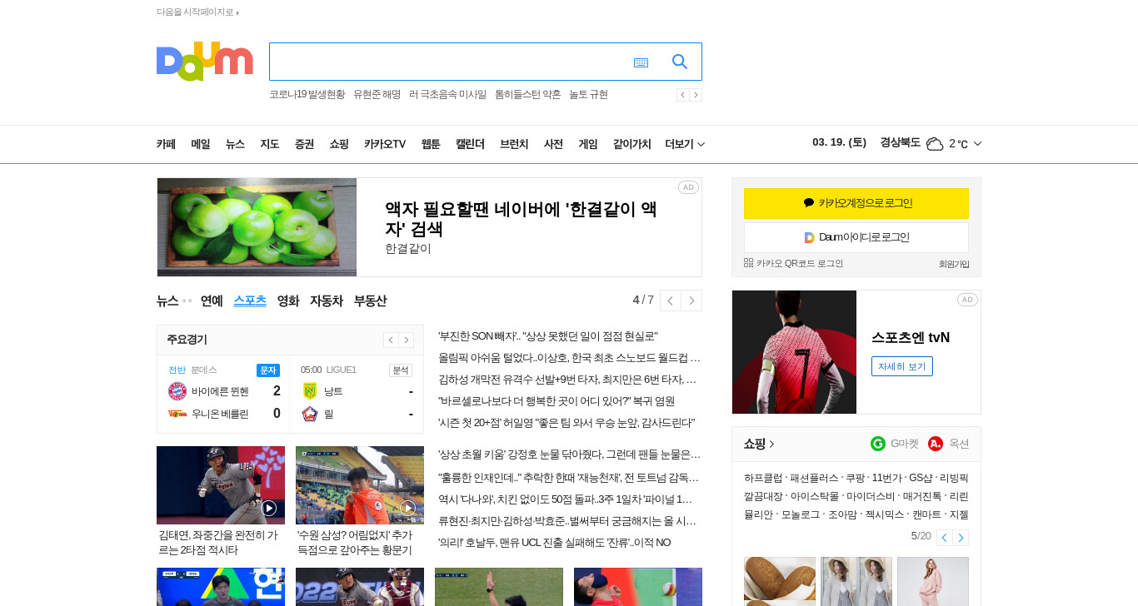Click the 김태연 baseball video thumbnail caption
1138x606 pixels.
tap(218, 543)
